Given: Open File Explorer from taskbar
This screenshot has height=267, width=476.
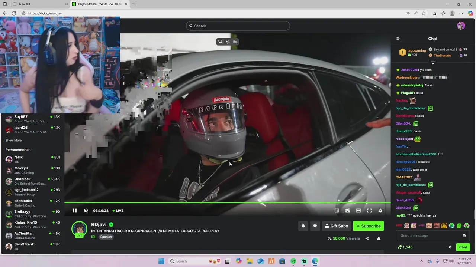Looking at the screenshot, I should pyautogui.click(x=250, y=261).
